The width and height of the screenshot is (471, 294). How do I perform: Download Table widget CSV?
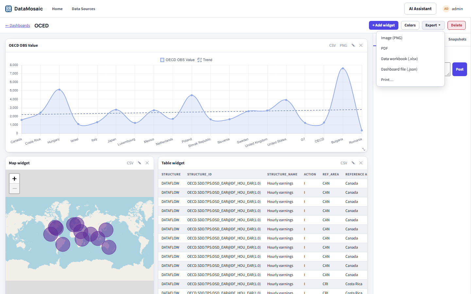click(x=344, y=163)
